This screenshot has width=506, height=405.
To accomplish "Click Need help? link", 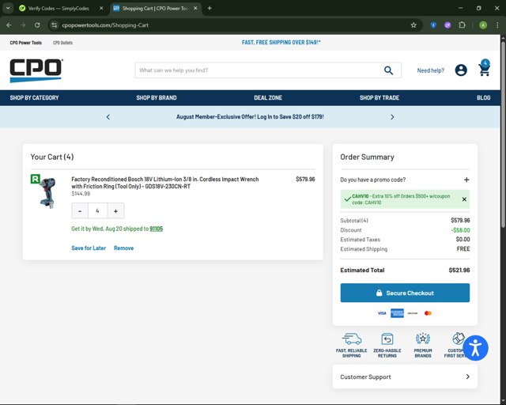I will [430, 70].
